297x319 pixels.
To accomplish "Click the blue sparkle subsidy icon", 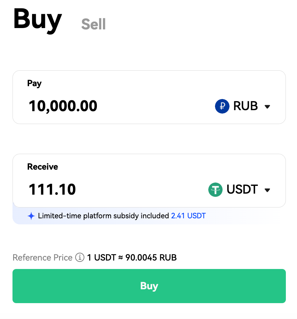I will point(31,216).
